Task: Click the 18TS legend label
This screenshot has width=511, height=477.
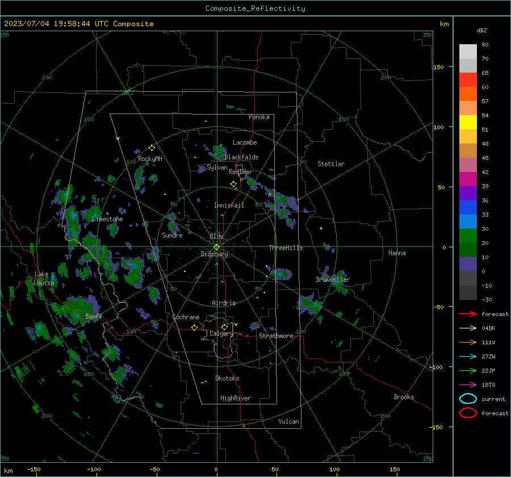Action: pos(488,385)
